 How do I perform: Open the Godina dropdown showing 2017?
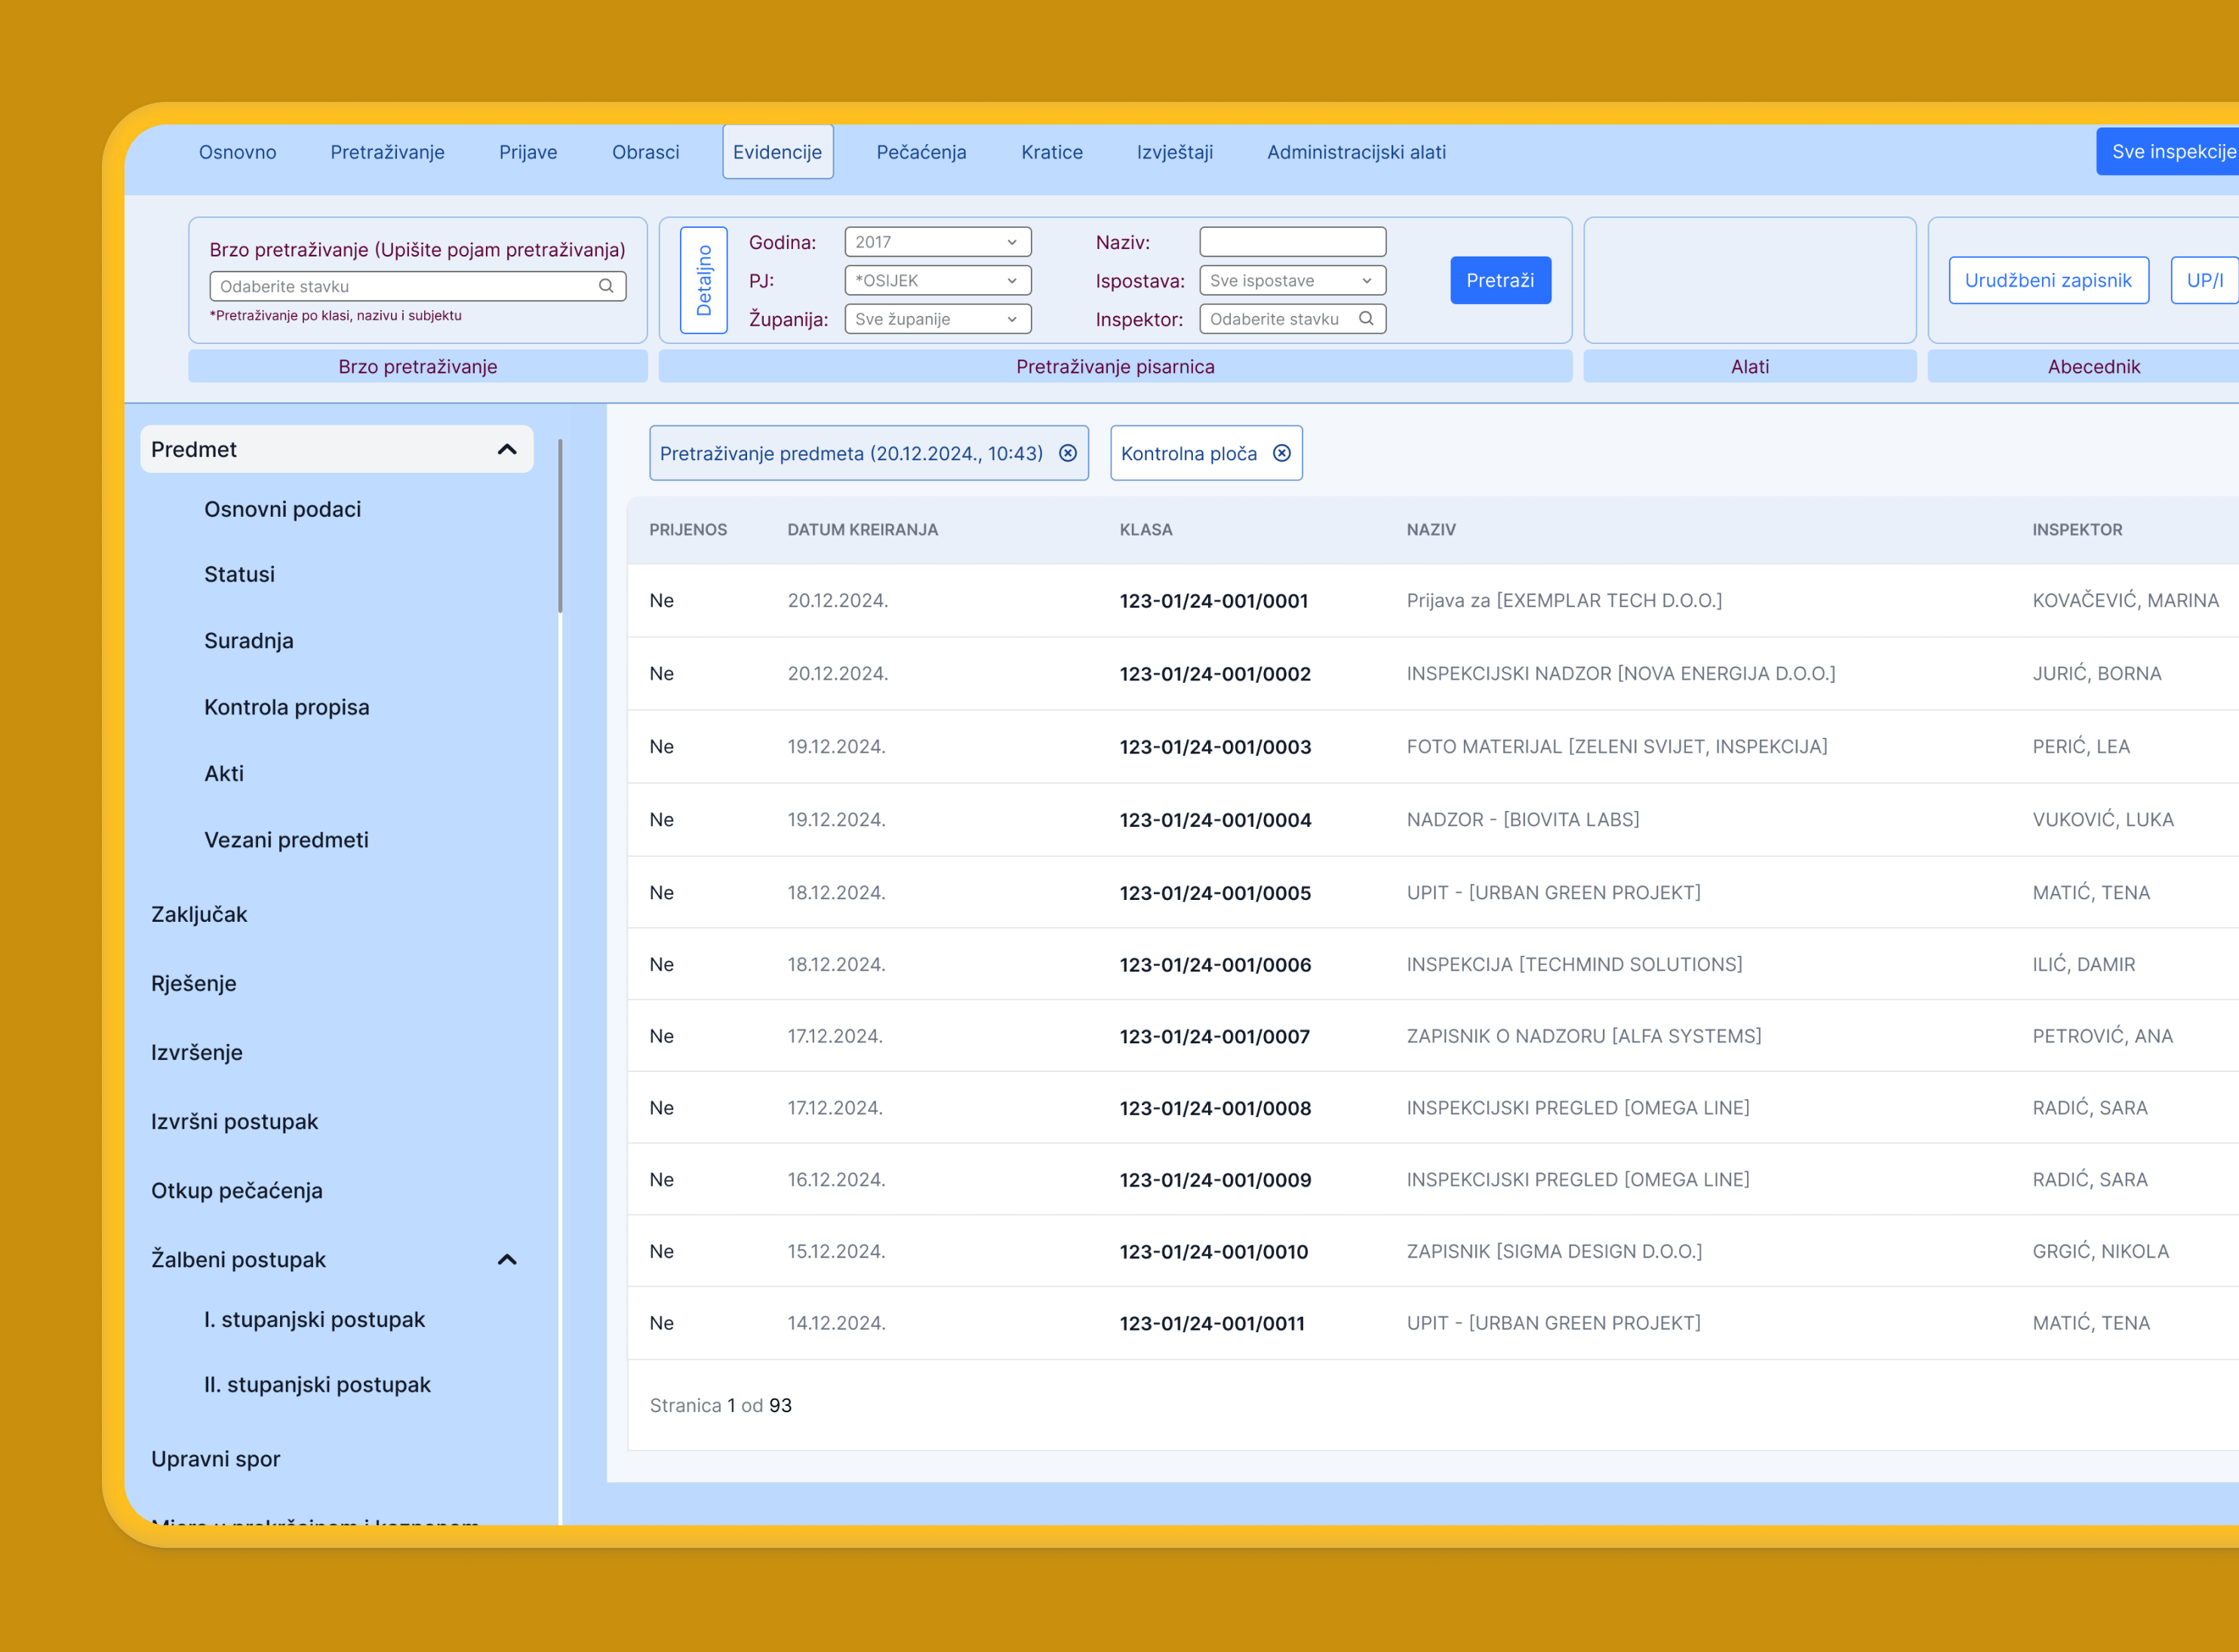click(937, 242)
